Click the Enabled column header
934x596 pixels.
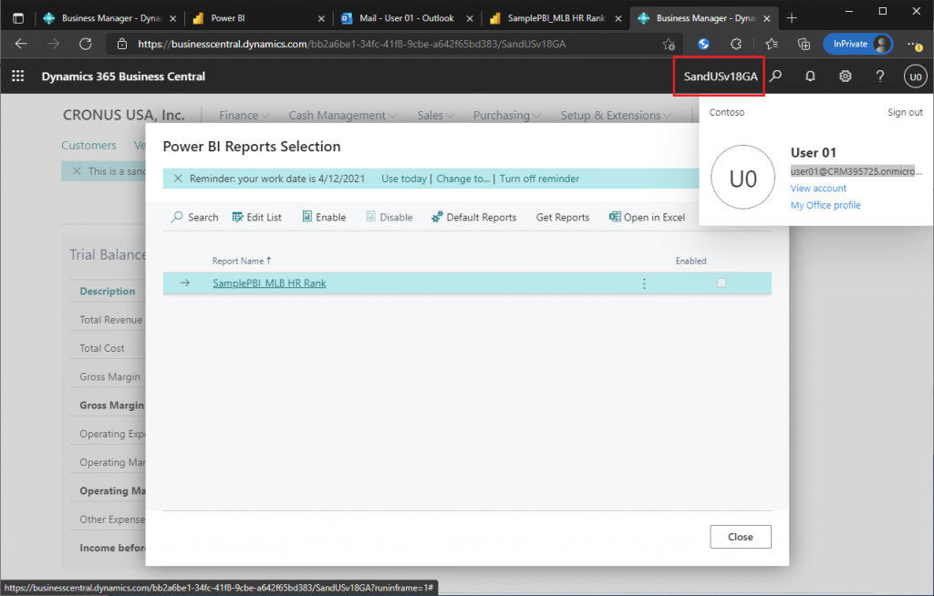[691, 261]
